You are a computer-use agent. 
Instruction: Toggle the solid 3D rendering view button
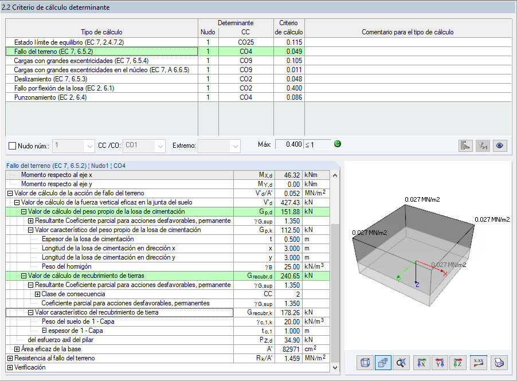(x=383, y=363)
